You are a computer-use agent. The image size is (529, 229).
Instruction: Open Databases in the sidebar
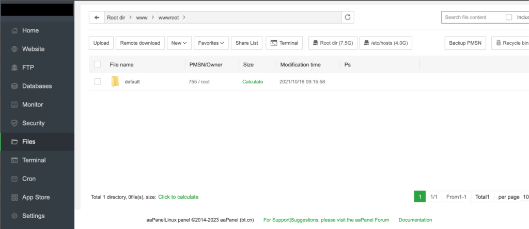37,86
